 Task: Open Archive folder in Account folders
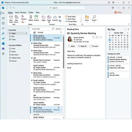13,61
